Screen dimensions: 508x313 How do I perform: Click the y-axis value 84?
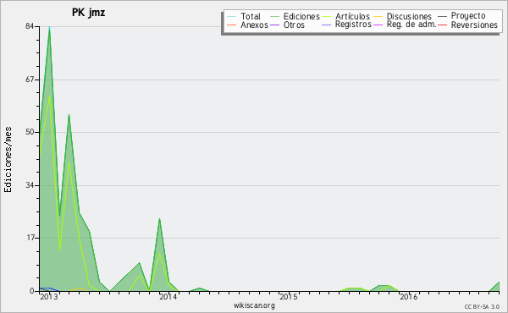coord(30,26)
